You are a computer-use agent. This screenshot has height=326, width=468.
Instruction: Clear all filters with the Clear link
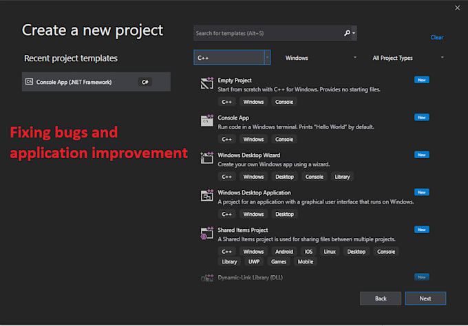coord(436,37)
